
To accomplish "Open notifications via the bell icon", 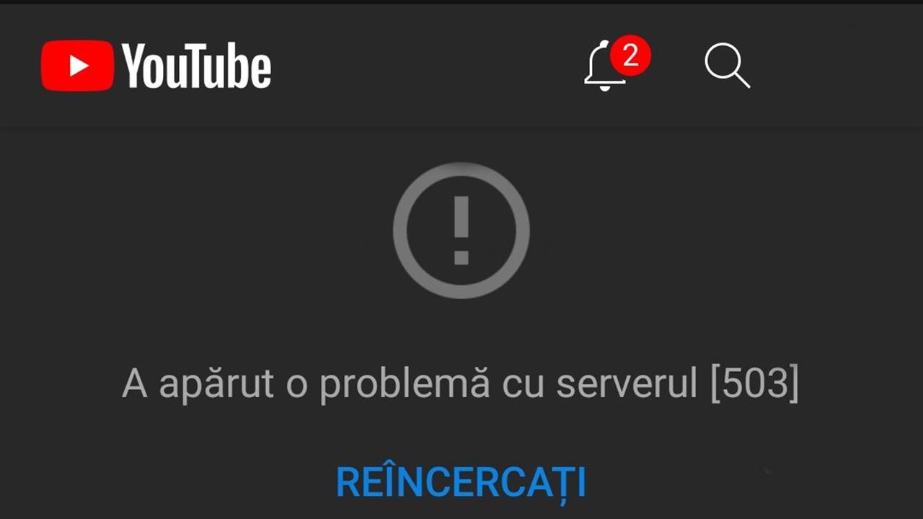I will (x=604, y=67).
